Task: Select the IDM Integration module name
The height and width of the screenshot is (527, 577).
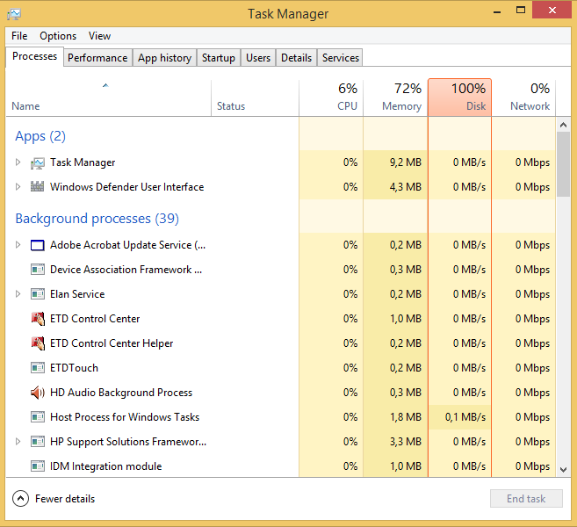Action: point(106,466)
